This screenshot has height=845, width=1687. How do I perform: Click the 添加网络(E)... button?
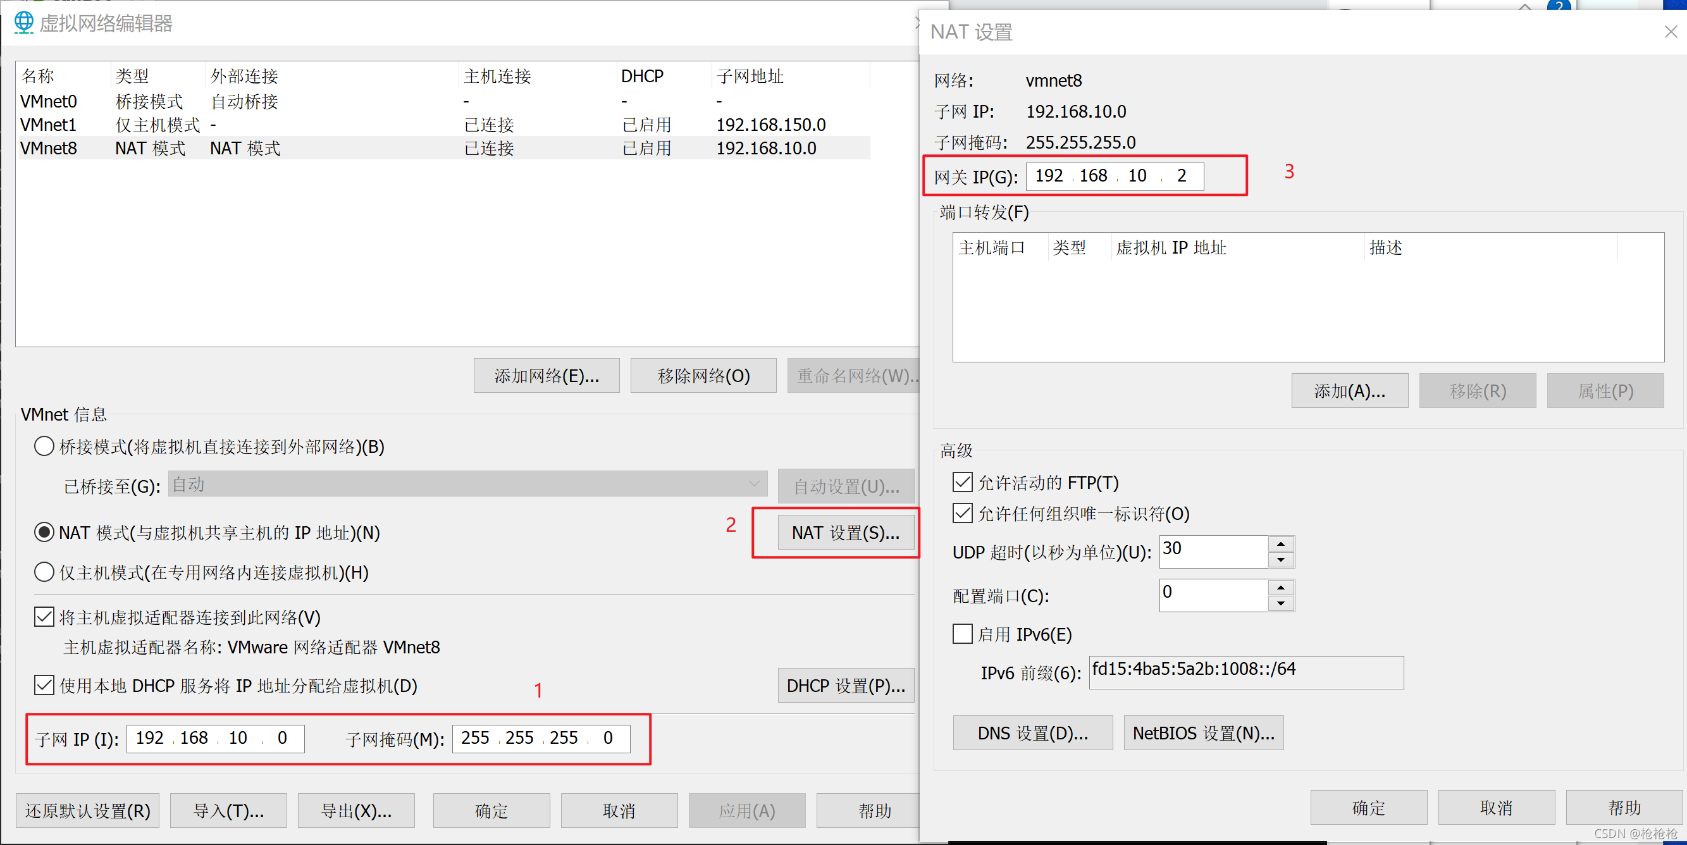point(547,375)
